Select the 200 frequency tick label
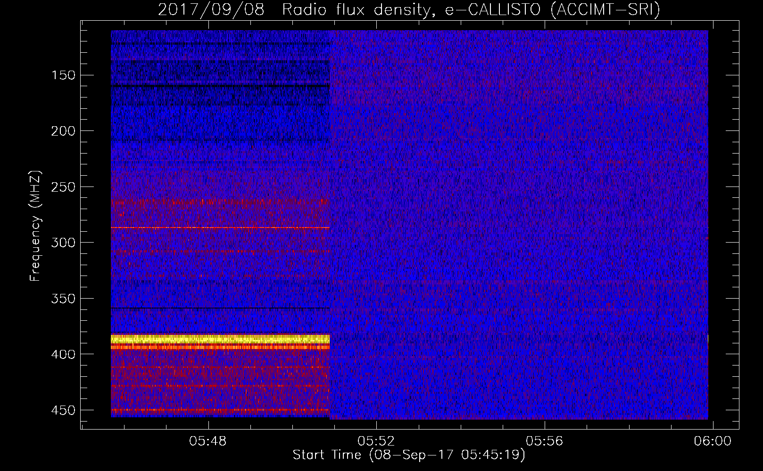The height and width of the screenshot is (471, 763). pos(63,131)
